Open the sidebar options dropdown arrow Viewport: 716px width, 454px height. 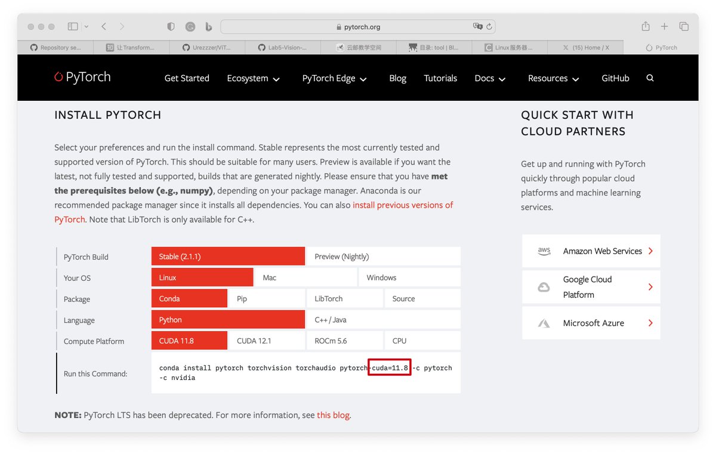87,27
